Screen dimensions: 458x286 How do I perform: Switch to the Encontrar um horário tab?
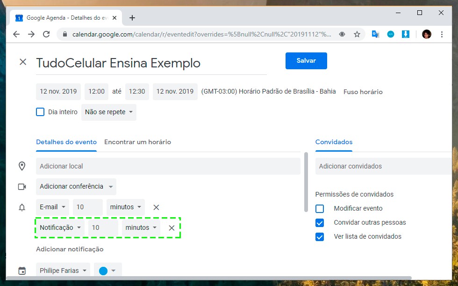(x=137, y=142)
